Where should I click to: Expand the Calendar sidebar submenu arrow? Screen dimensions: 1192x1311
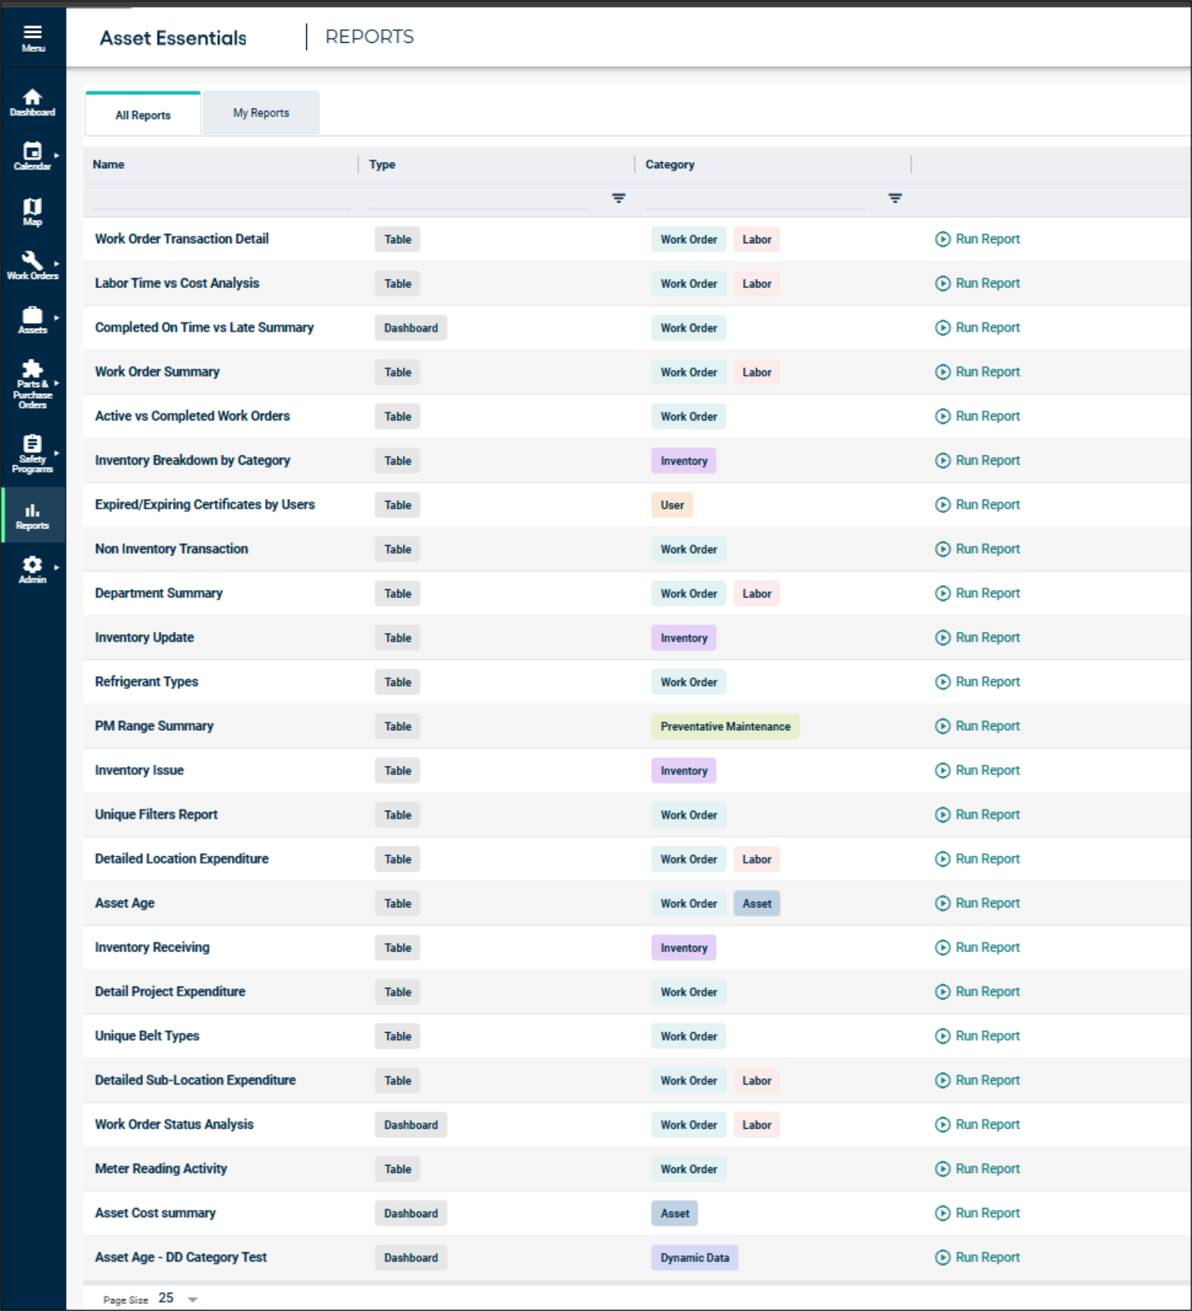point(57,156)
